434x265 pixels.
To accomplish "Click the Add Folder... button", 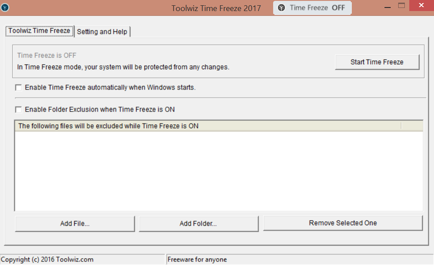I will coord(198,224).
